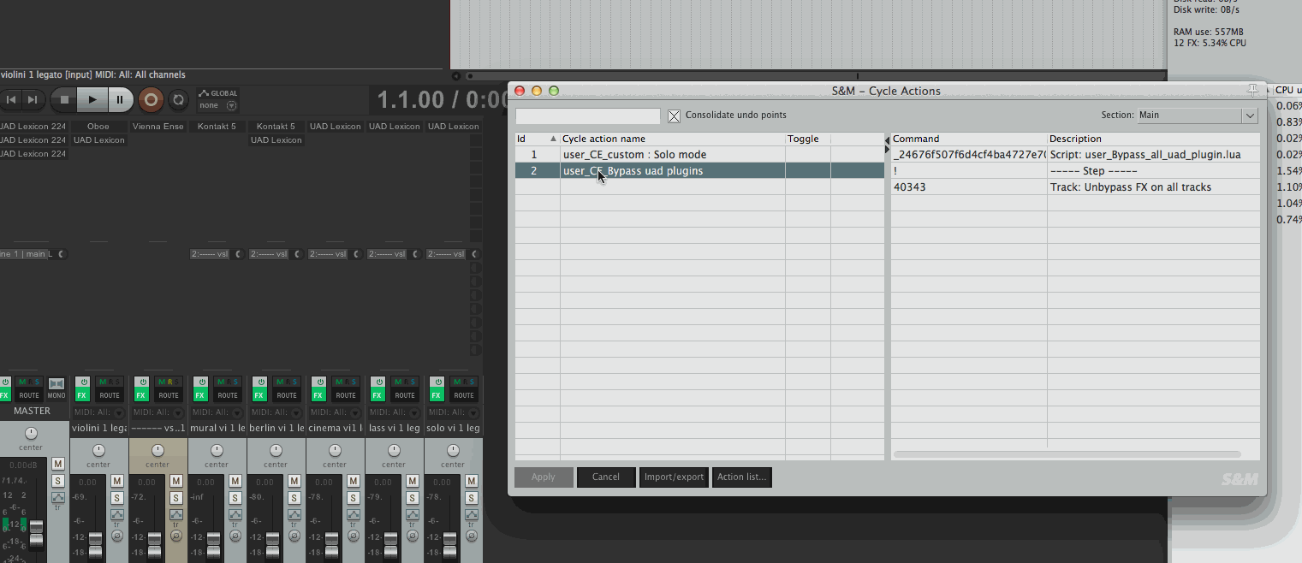1302x563 pixels.
Task: Invert phase on mural vi 1 track
Action: point(235,536)
